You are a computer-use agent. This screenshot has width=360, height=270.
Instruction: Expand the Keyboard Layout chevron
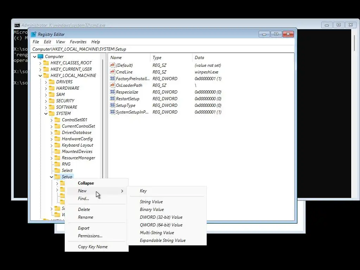pos(51,145)
